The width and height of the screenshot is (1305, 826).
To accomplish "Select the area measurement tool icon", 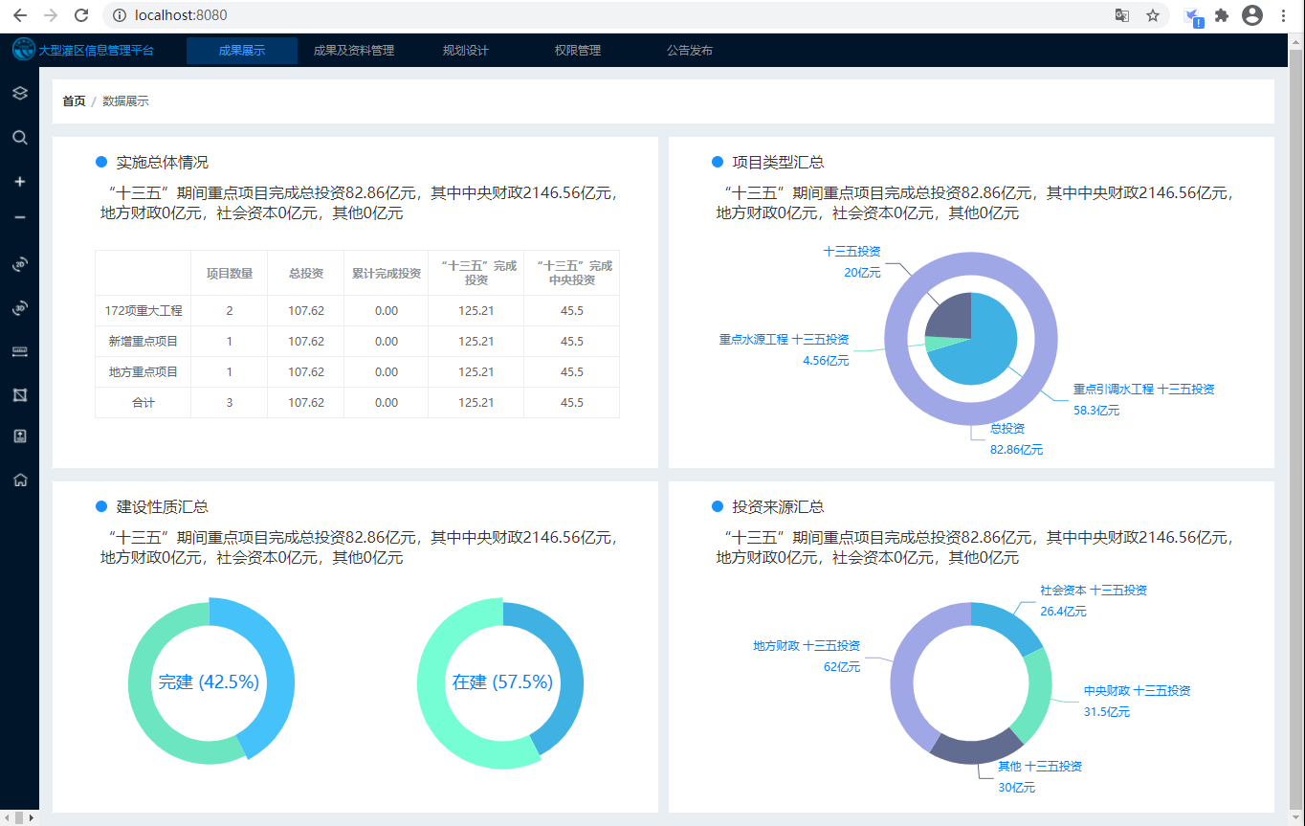I will [19, 394].
